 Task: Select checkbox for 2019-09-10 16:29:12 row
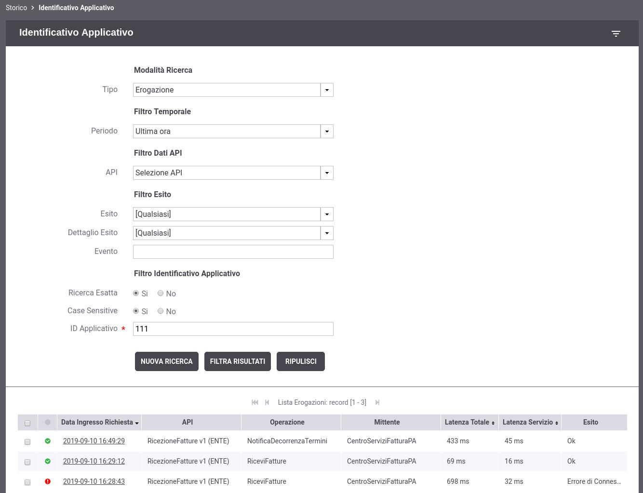coord(27,462)
